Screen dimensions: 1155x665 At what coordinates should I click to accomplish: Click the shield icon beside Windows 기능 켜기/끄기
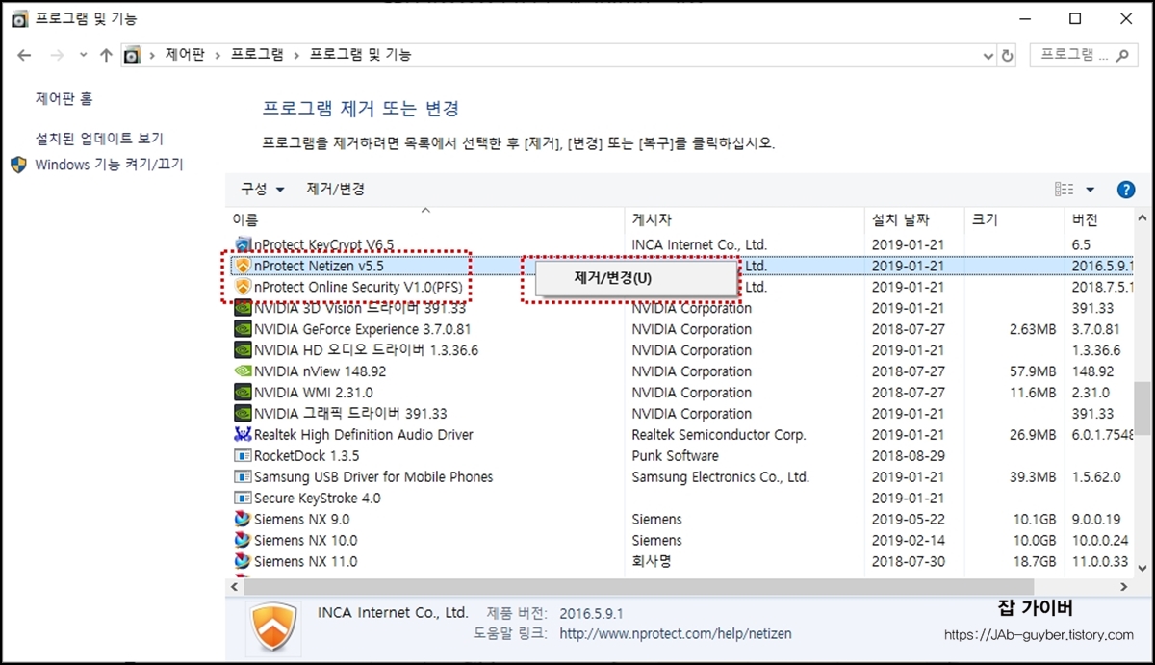pyautogui.click(x=16, y=165)
